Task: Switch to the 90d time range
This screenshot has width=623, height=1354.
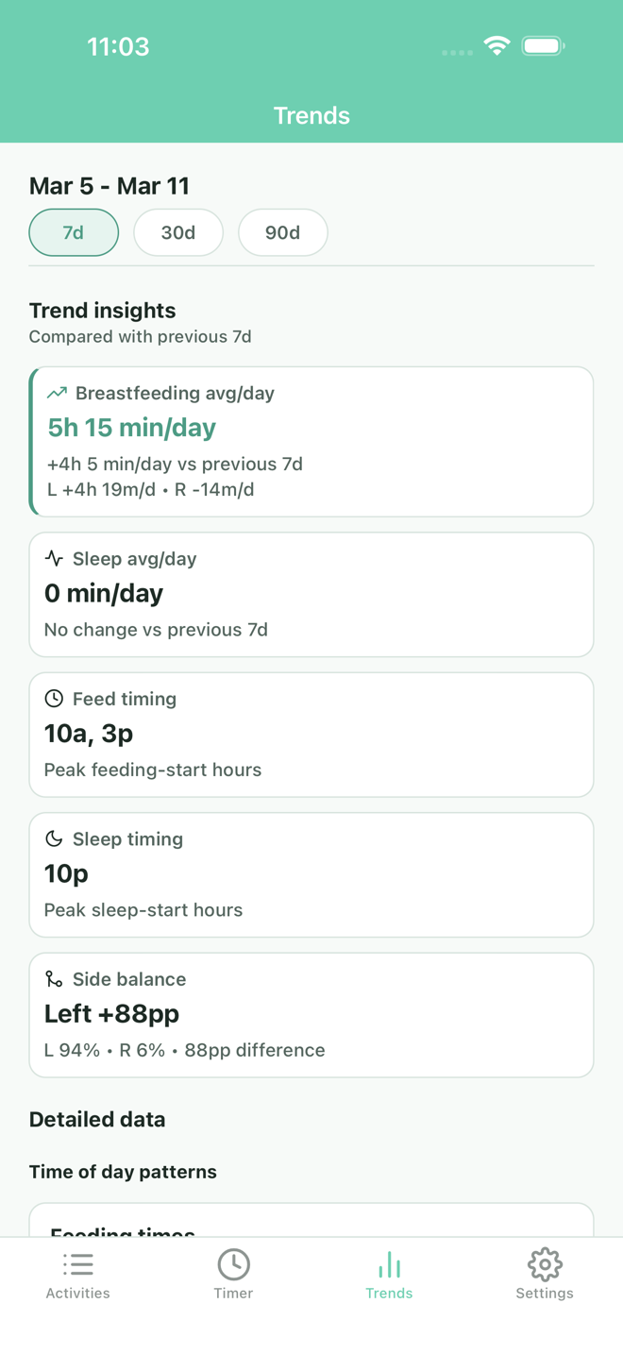Action: pos(282,232)
